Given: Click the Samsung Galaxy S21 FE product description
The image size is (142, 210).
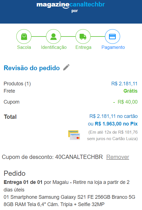Looking at the screenshot, I should point(70,201).
